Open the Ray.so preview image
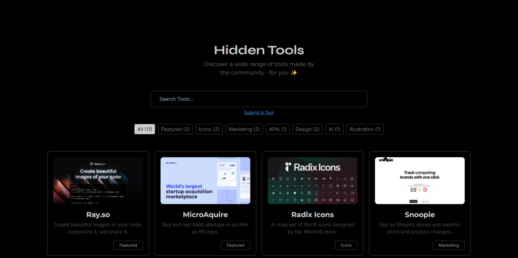The height and width of the screenshot is (258, 518). point(98,181)
